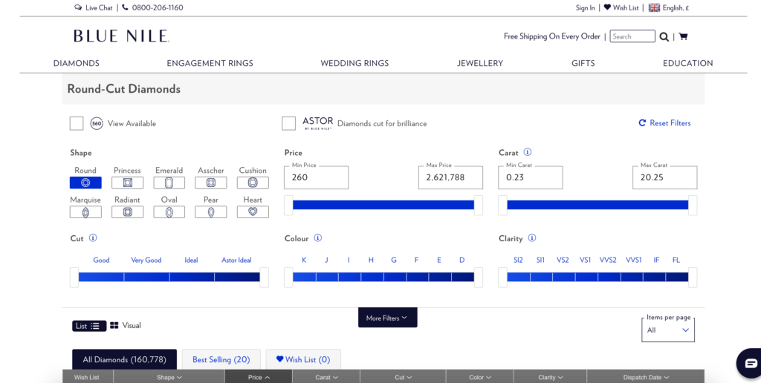Sort by Color column header
This screenshot has width=761, height=383.
coord(479,377)
